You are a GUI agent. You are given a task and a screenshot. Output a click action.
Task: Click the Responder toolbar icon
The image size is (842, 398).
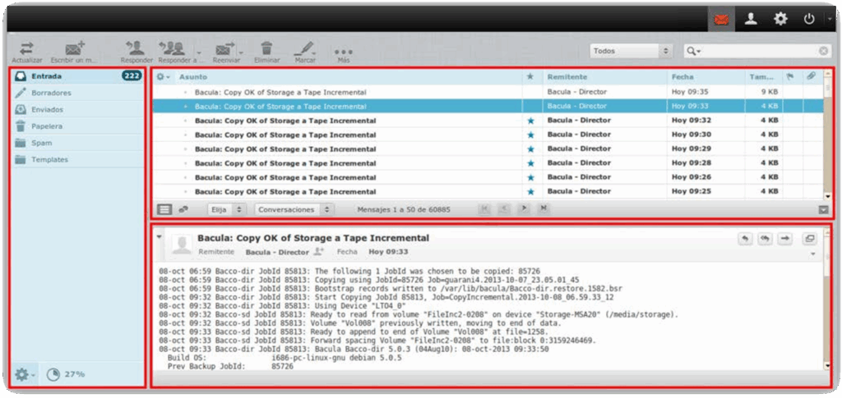point(136,53)
